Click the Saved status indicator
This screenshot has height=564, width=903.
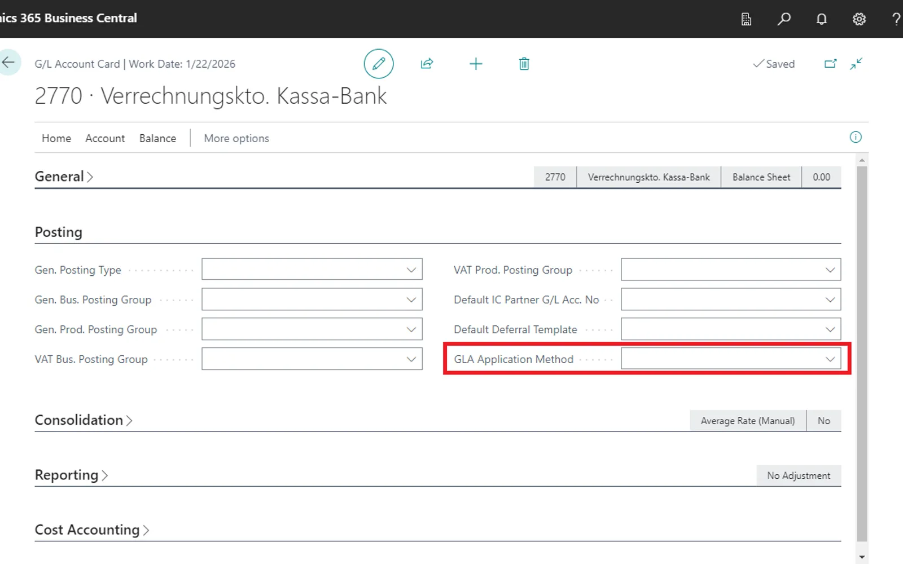pos(774,64)
